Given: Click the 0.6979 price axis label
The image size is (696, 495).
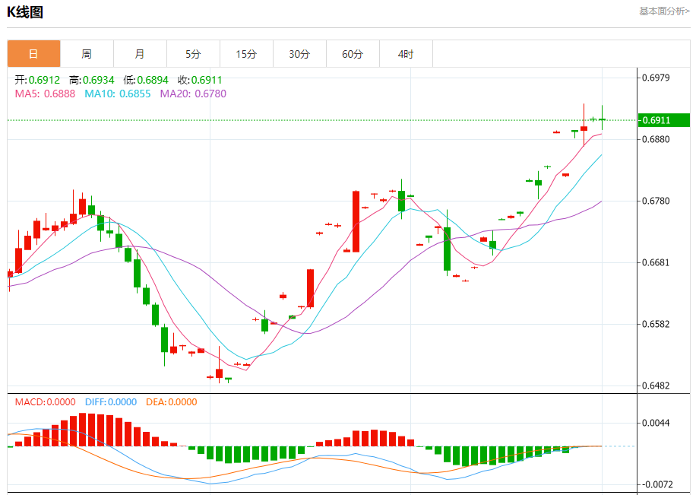Looking at the screenshot, I should tap(656, 78).
